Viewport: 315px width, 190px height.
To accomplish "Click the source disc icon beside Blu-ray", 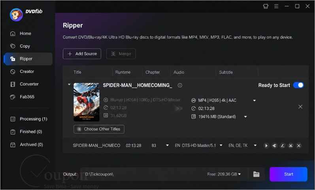I will (x=106, y=100).
